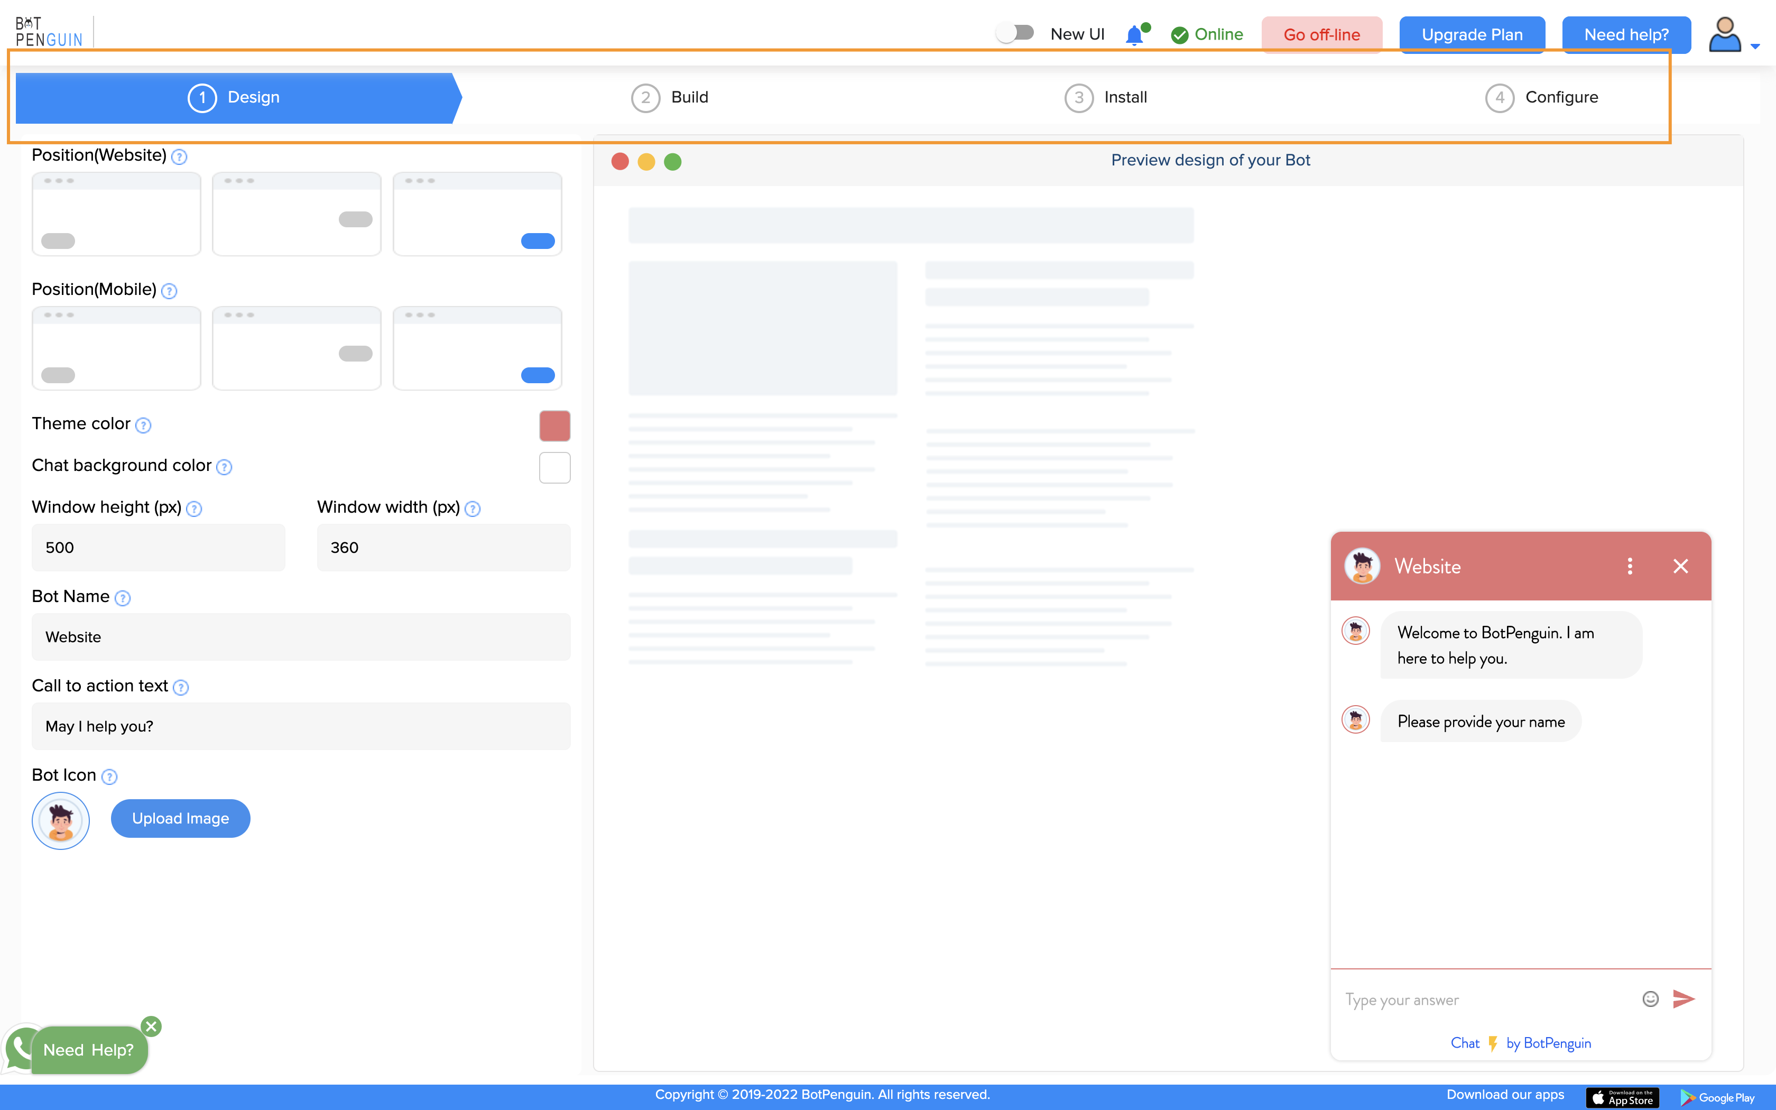Open the Theme color swatch
The height and width of the screenshot is (1110, 1776).
point(555,426)
